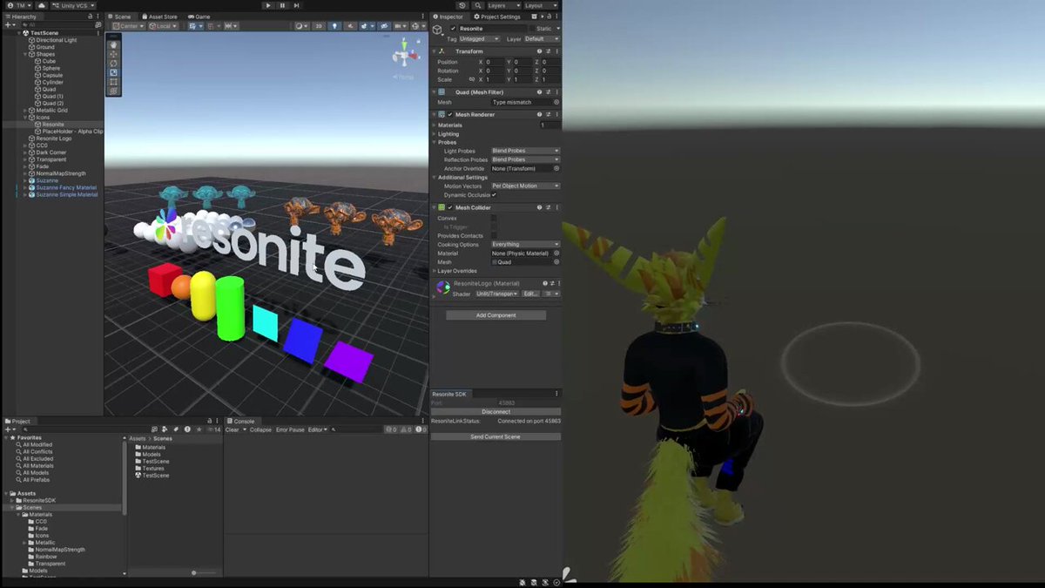Click the Step frame button
This screenshot has height=588, width=1045.
coord(297,5)
